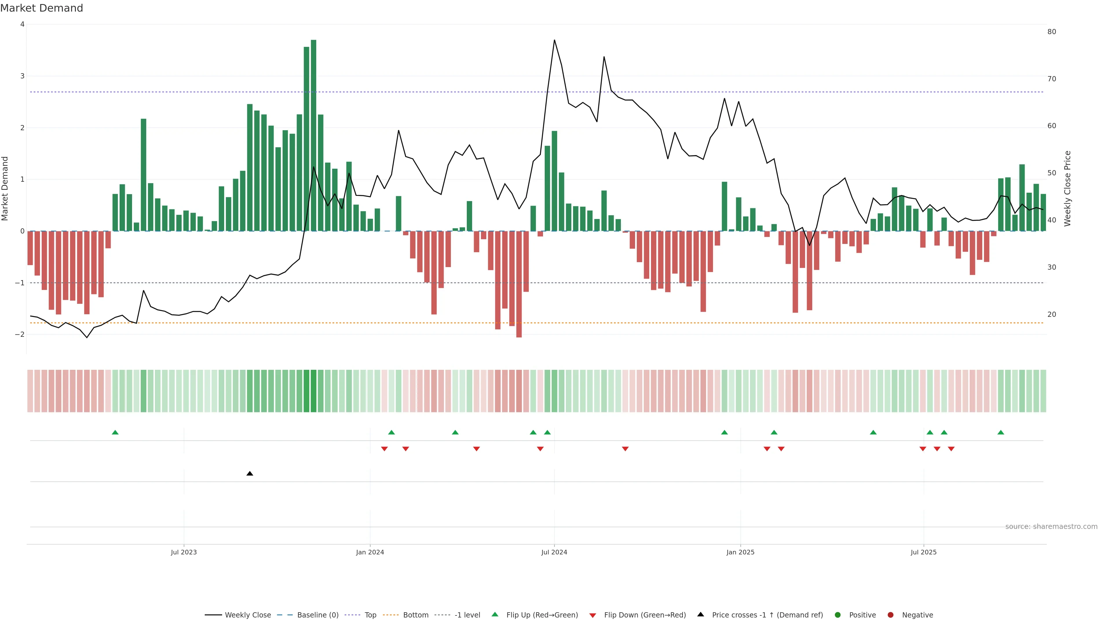Toggle the Top level legend entry
This screenshot has width=1112, height=625.
[x=370, y=615]
